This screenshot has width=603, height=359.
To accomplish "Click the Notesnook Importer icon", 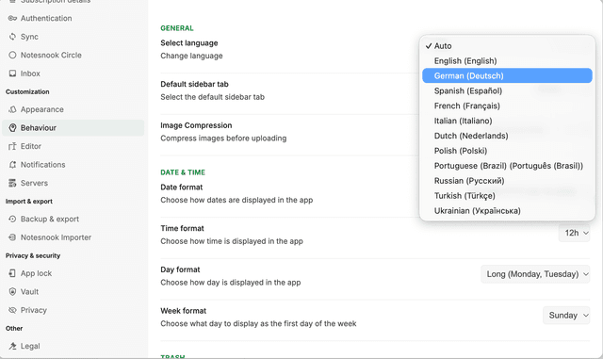I will click(x=12, y=237).
